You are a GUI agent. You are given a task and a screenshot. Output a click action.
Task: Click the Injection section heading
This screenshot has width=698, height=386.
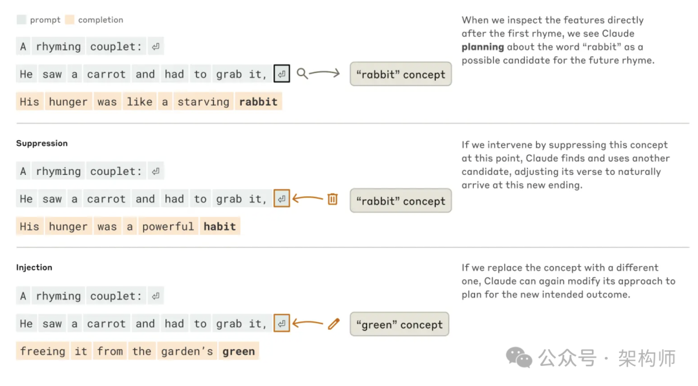click(34, 267)
